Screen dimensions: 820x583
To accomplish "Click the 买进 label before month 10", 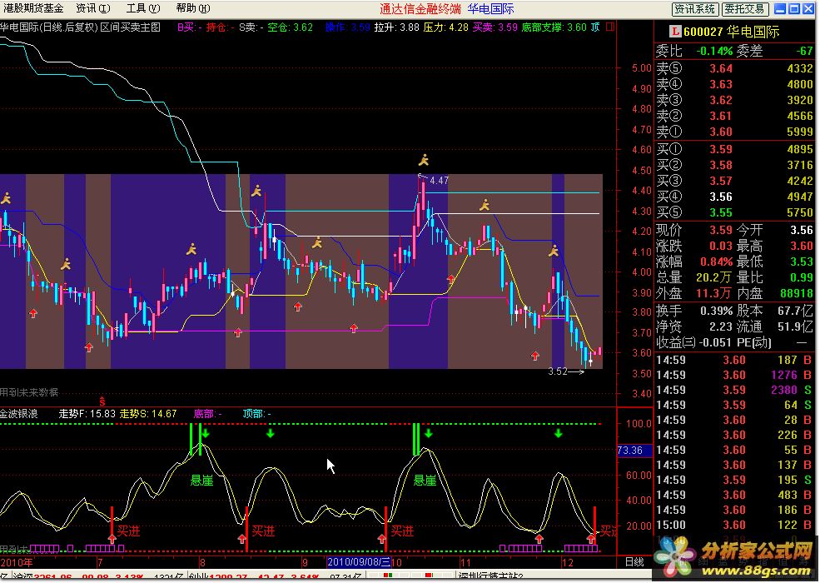I will pos(402,531).
